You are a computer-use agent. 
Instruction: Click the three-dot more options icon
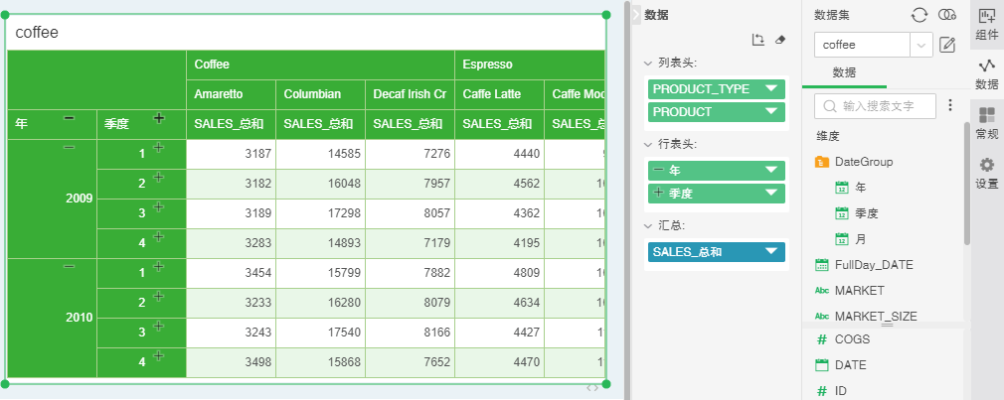949,105
